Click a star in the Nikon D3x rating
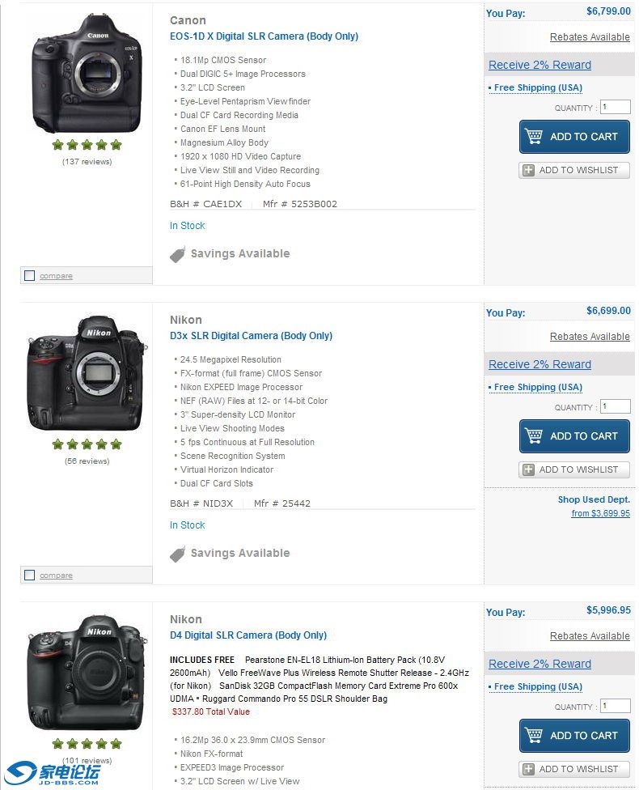 (87, 444)
